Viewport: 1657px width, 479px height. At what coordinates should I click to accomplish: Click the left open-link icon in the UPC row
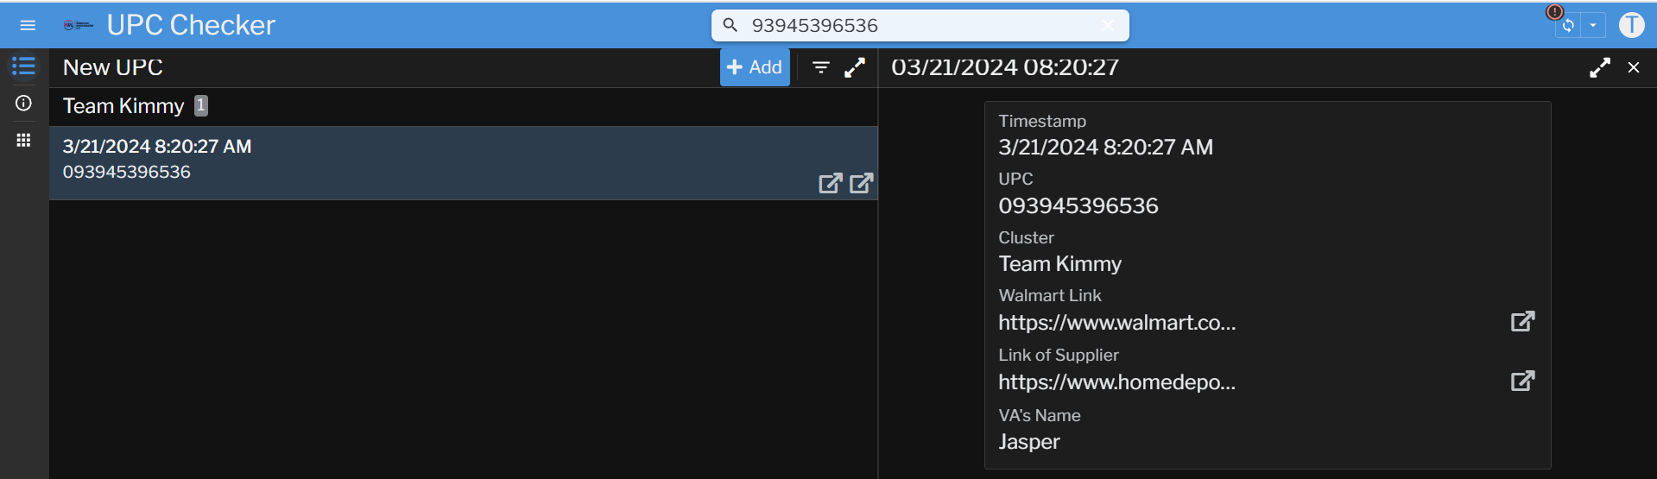click(x=830, y=183)
